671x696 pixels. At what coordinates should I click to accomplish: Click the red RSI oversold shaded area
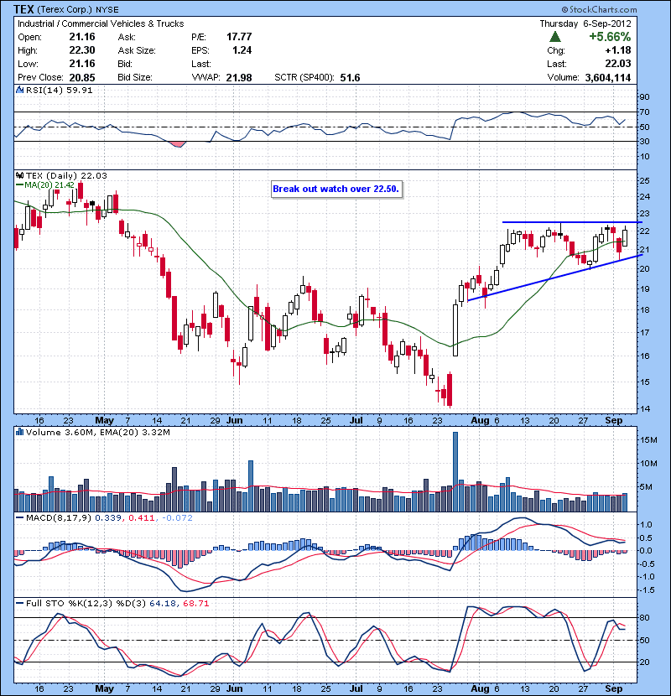point(179,144)
